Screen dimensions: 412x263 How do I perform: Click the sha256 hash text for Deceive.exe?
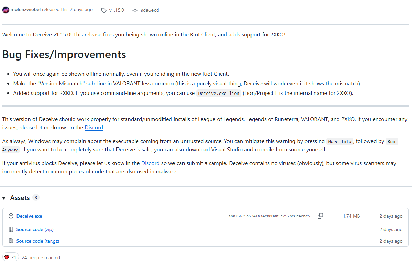[270, 216]
